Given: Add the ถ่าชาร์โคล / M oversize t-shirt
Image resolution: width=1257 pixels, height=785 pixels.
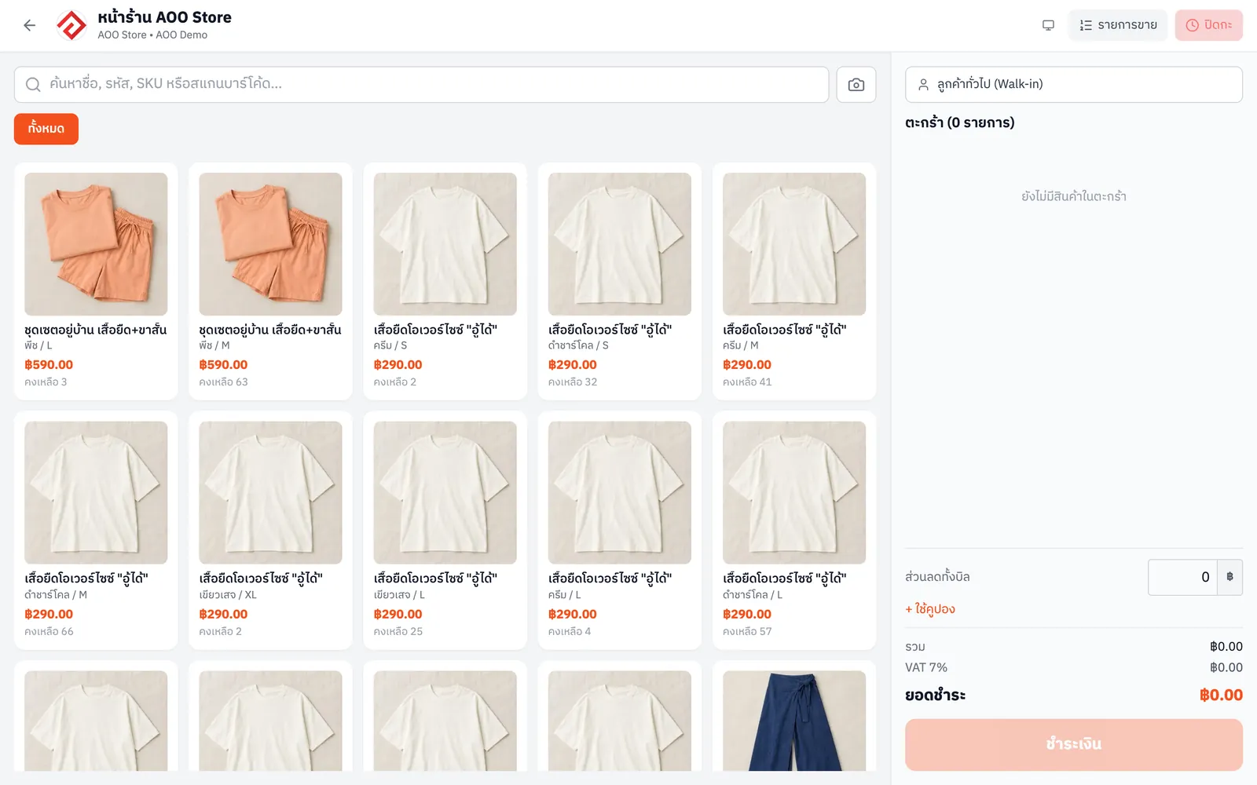Looking at the screenshot, I should [x=96, y=530].
